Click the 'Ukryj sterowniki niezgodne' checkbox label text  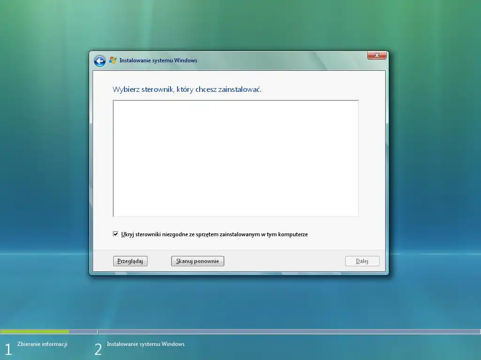tap(214, 234)
